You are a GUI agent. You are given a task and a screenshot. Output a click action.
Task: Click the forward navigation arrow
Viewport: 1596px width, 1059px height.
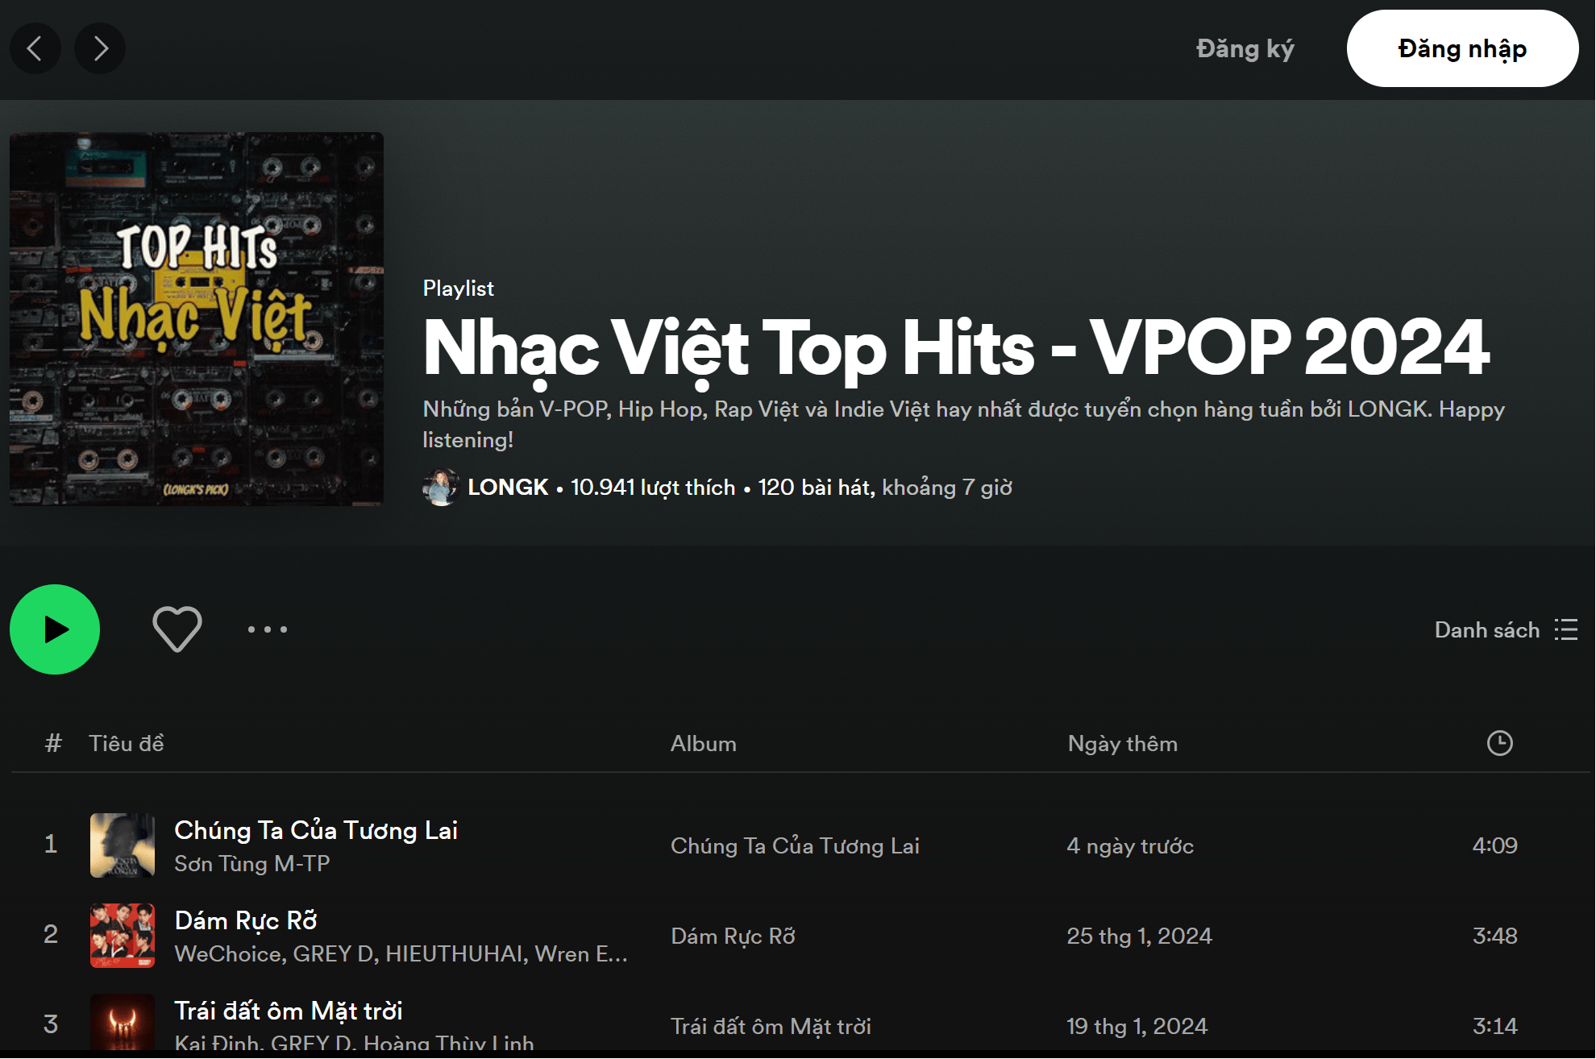100,48
